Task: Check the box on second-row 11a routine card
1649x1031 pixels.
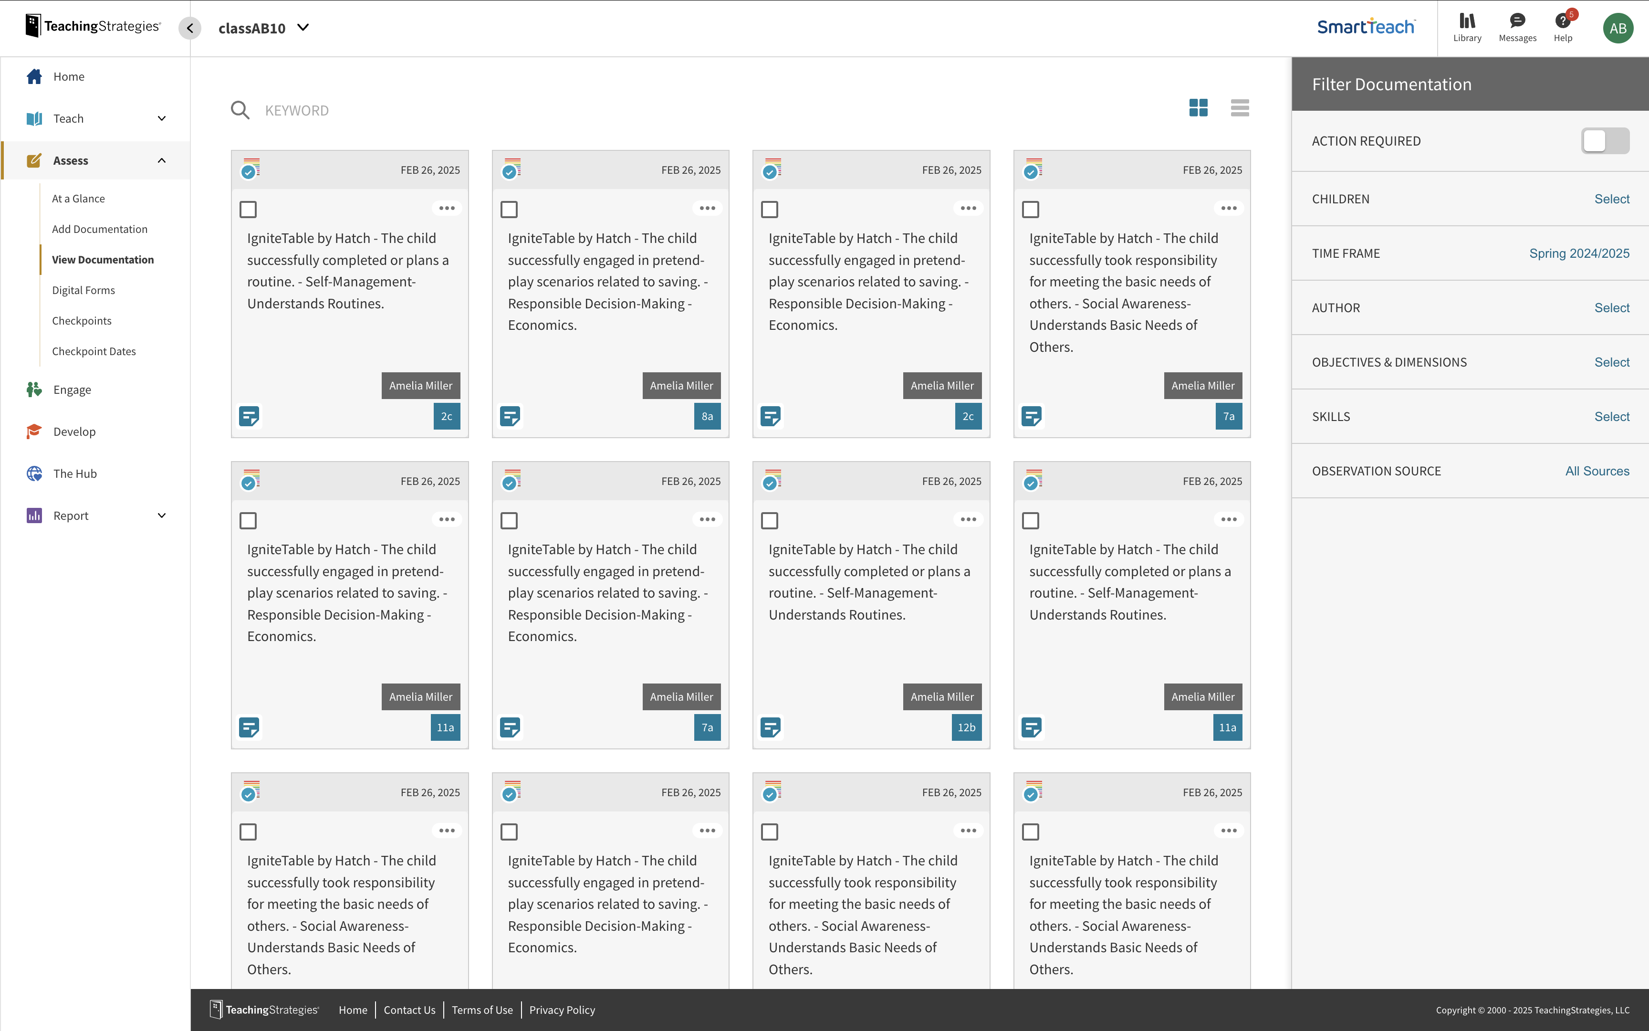Action: (x=1030, y=520)
